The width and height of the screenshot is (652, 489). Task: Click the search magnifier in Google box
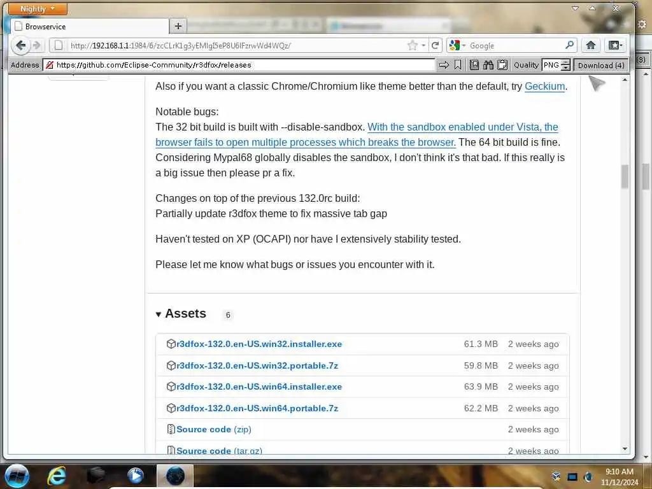[569, 45]
